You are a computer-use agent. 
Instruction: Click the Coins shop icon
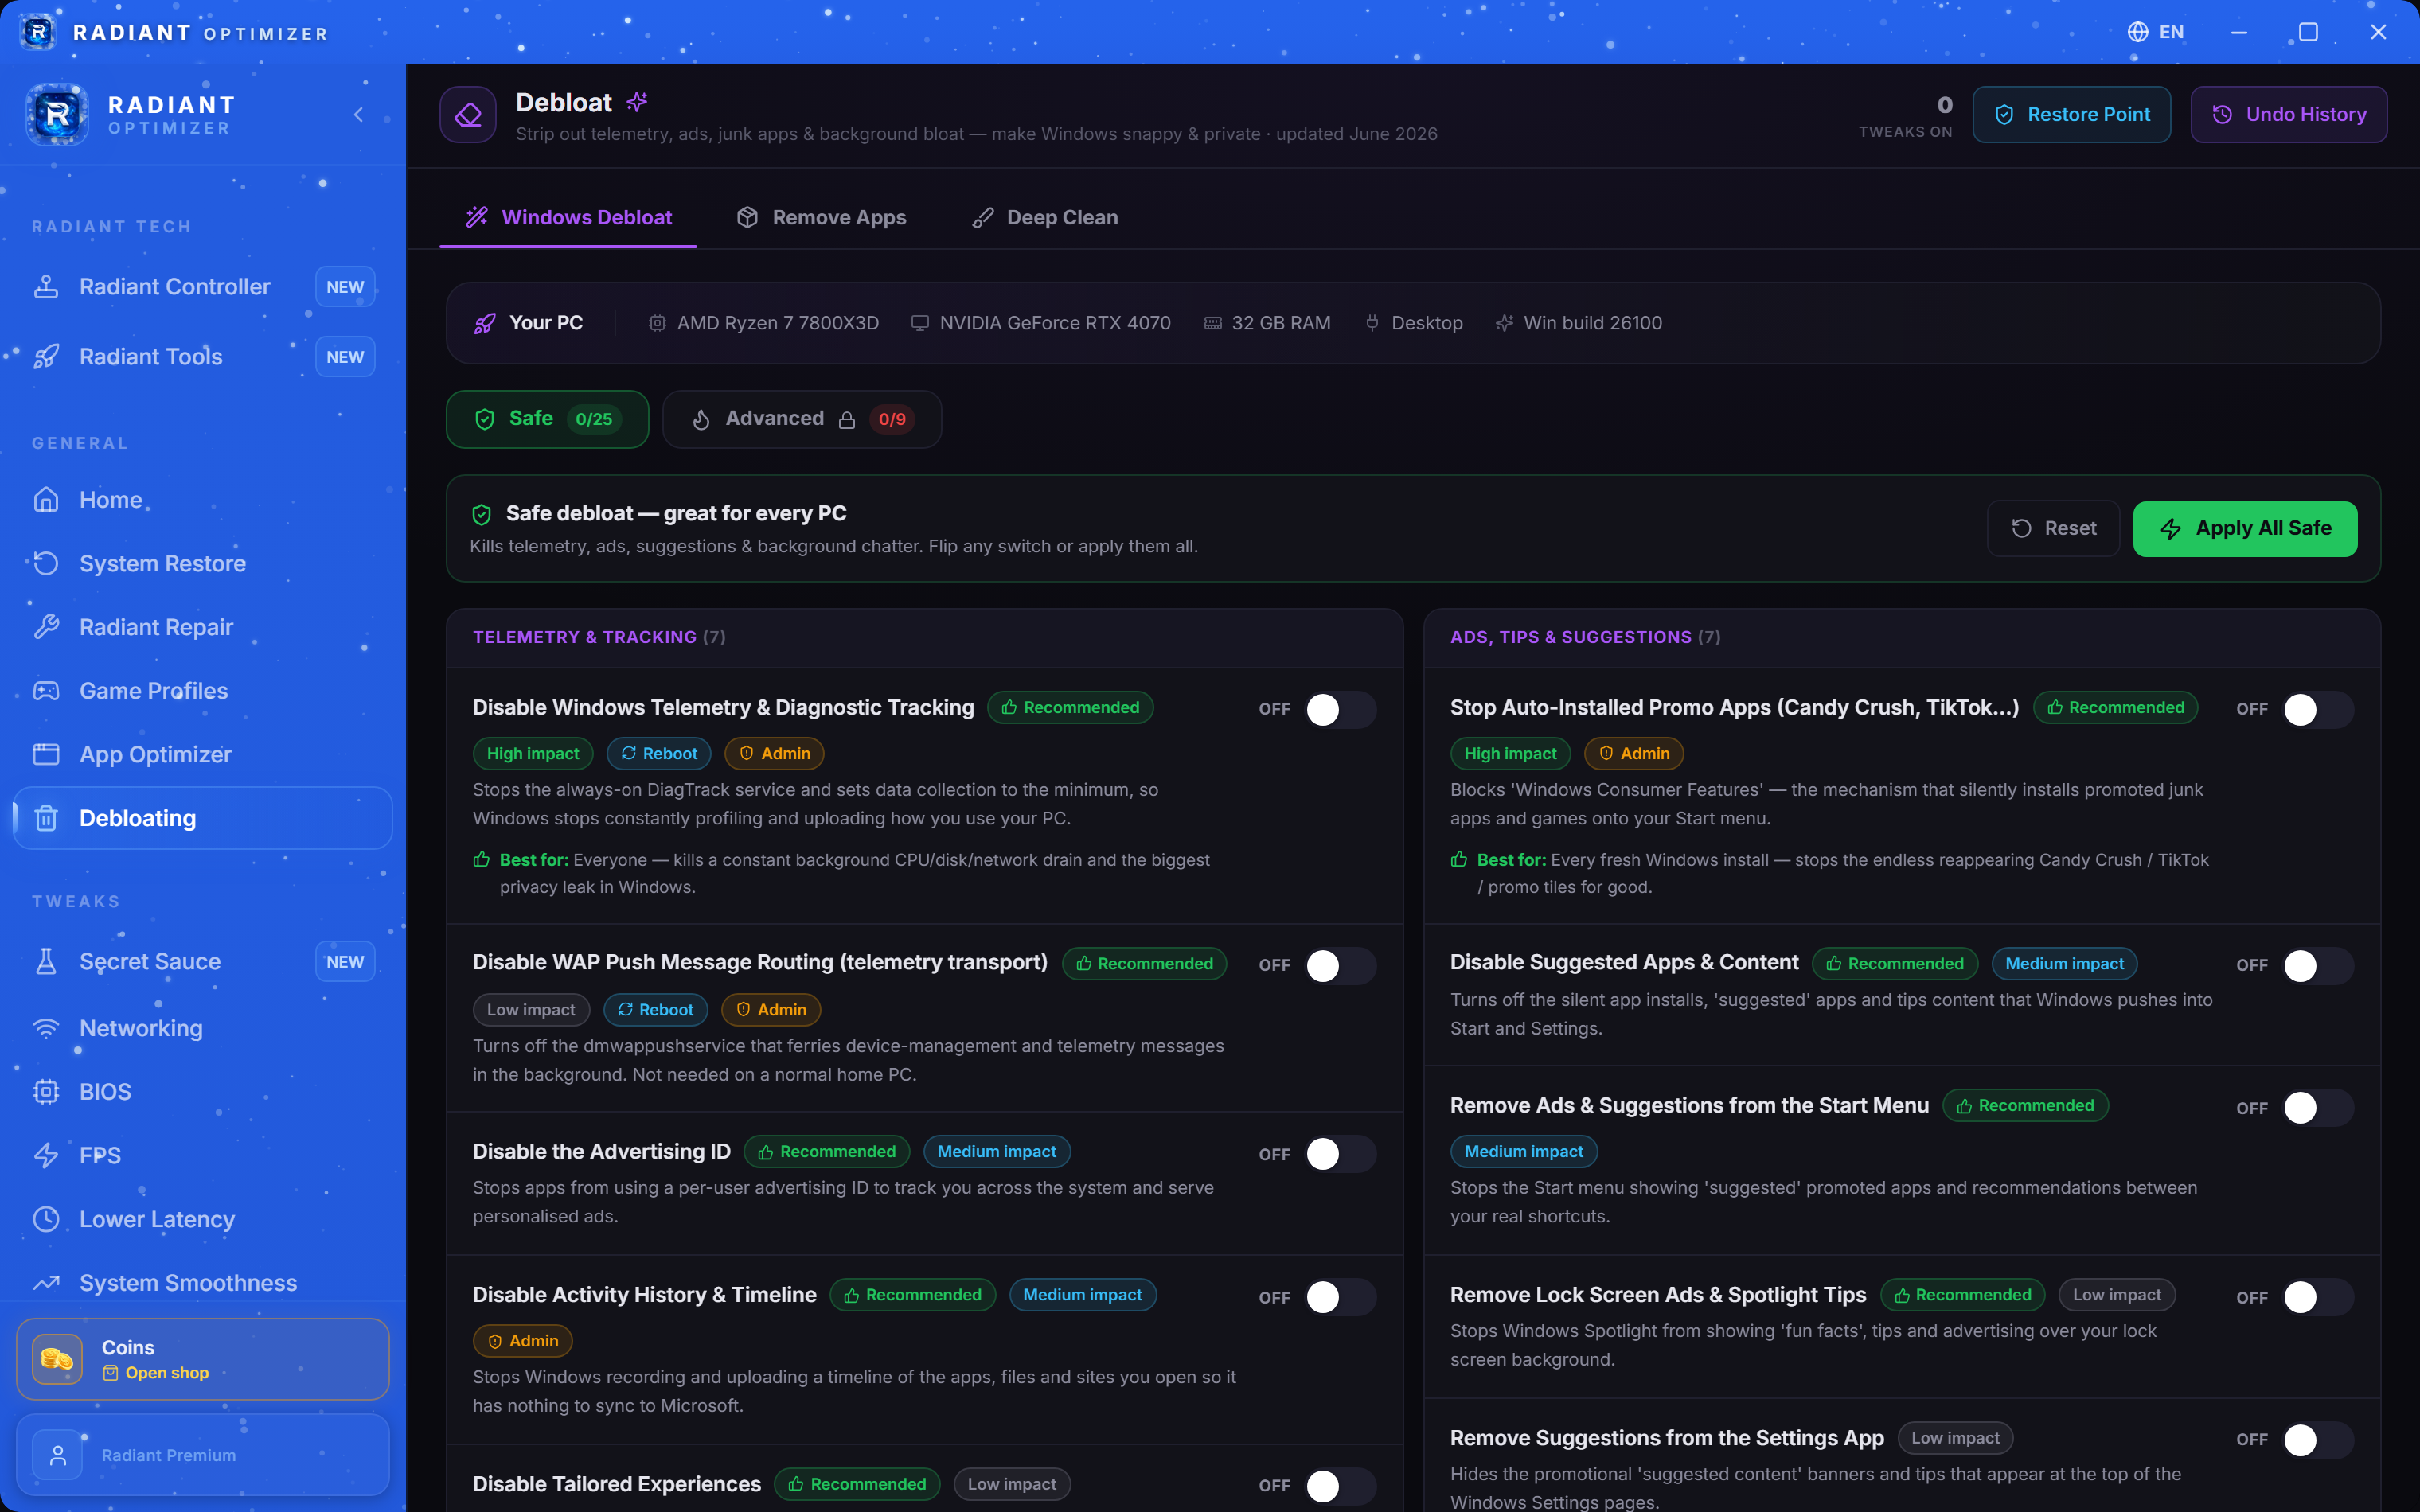tap(57, 1359)
